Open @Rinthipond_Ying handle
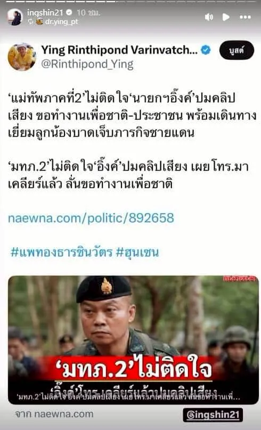The height and width of the screenshot is (430, 261). [x=87, y=64]
